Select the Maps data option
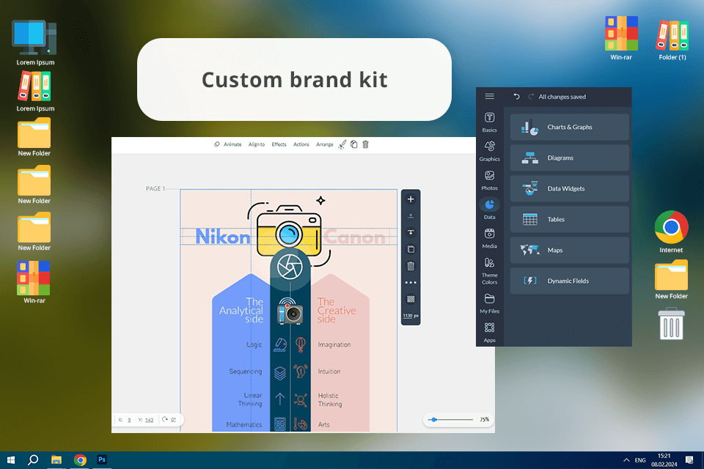 pyautogui.click(x=569, y=250)
